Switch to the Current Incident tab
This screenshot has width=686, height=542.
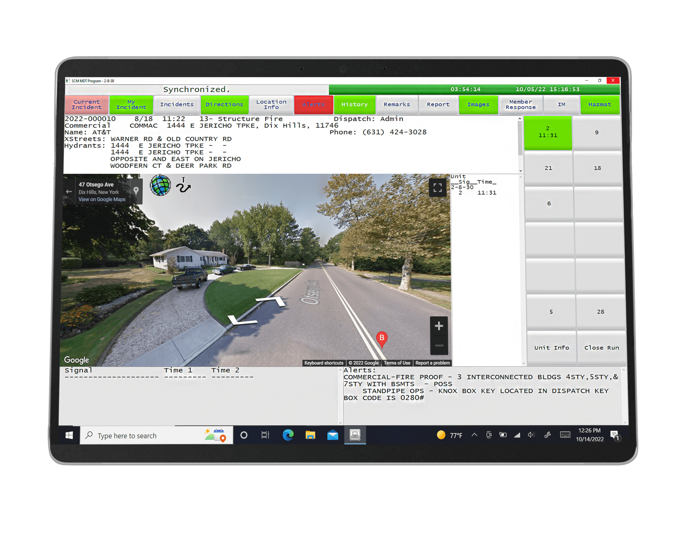click(x=86, y=104)
